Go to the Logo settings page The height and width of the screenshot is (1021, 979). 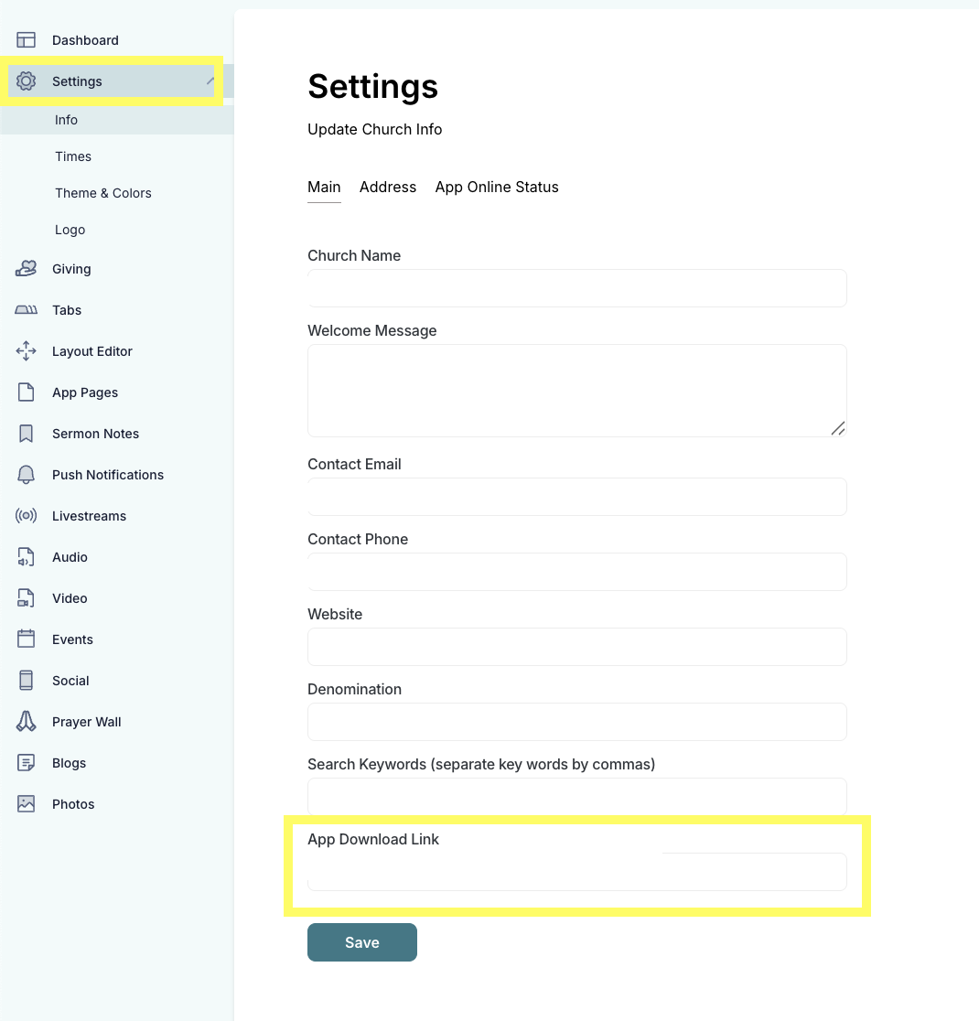70,230
